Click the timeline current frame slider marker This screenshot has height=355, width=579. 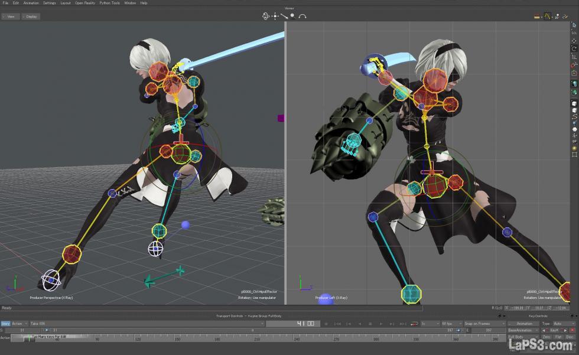[x=28, y=338]
